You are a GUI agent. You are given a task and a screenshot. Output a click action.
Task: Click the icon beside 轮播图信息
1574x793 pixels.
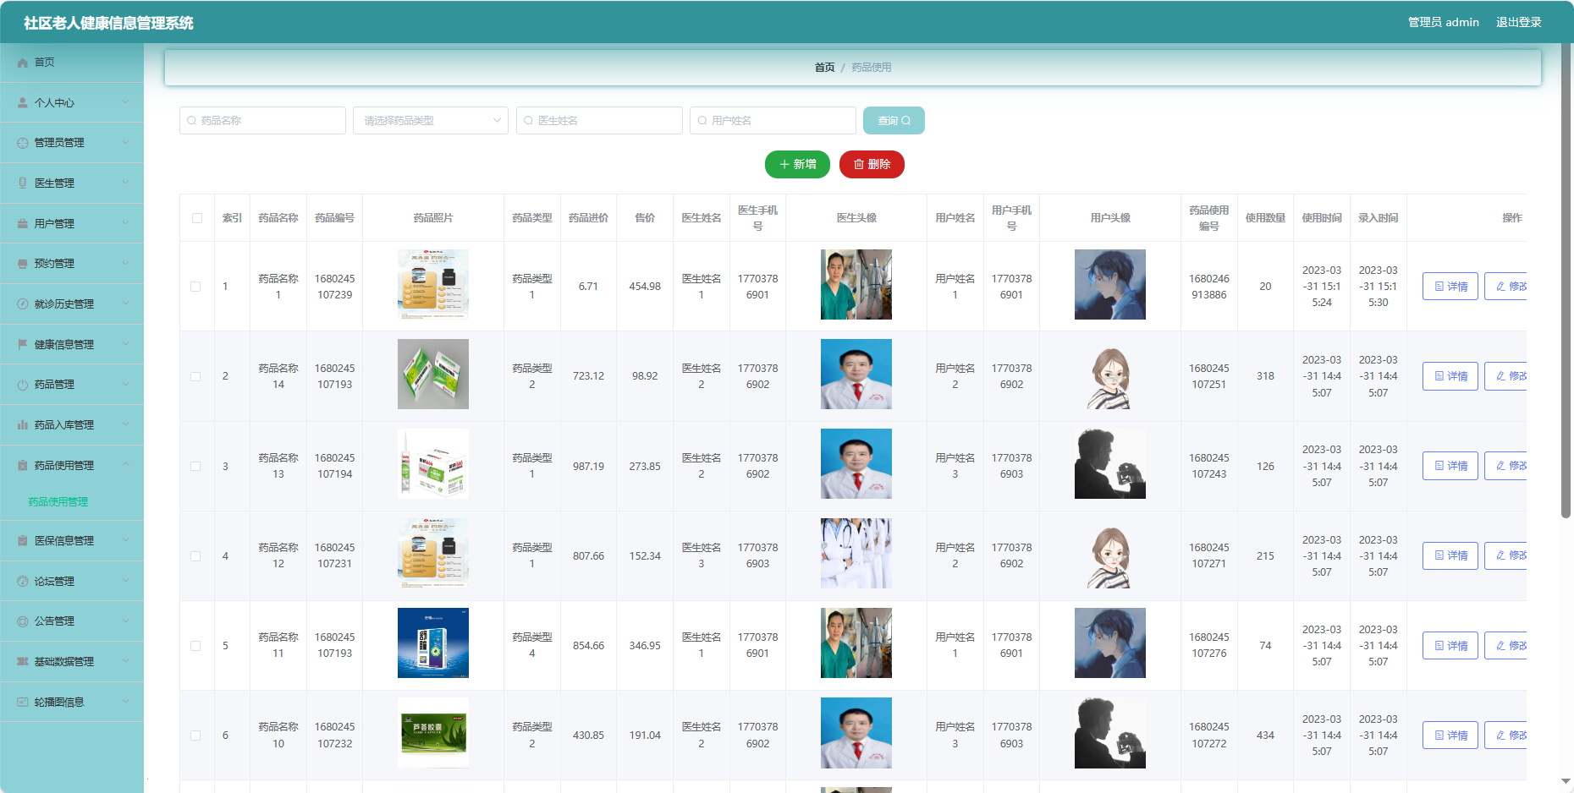(23, 703)
